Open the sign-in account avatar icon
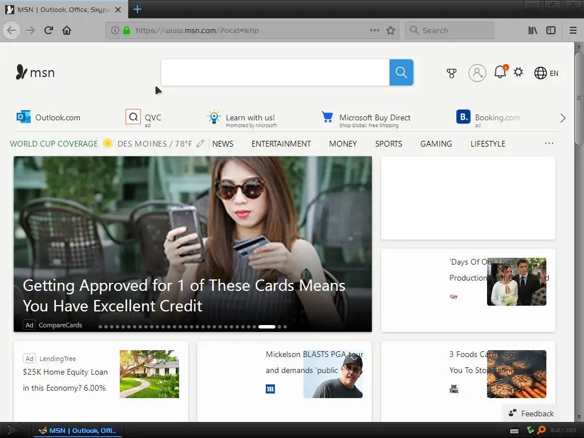584x438 pixels. click(x=477, y=73)
